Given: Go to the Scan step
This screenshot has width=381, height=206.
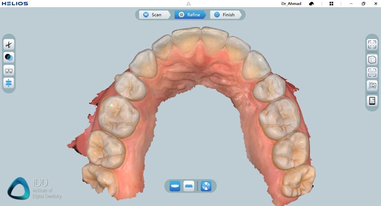Looking at the screenshot, I should 153,15.
